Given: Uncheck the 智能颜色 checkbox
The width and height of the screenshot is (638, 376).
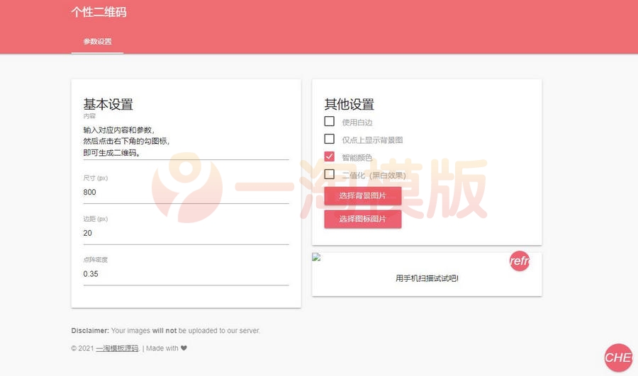Looking at the screenshot, I should [x=330, y=156].
